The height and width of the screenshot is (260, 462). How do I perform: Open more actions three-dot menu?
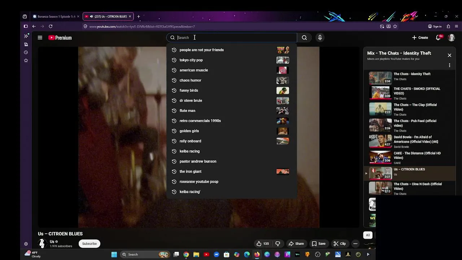tap(356, 244)
